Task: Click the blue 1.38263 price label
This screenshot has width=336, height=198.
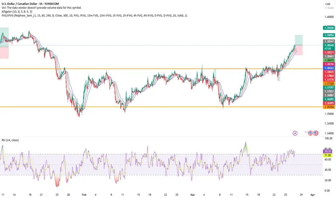Action: (x=329, y=68)
